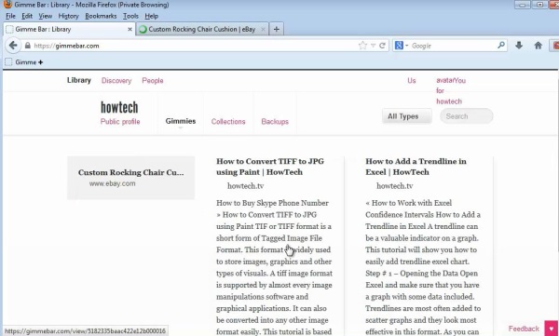Click the magnifier search icon in search bar
This screenshot has width=559, height=336.
tap(501, 46)
